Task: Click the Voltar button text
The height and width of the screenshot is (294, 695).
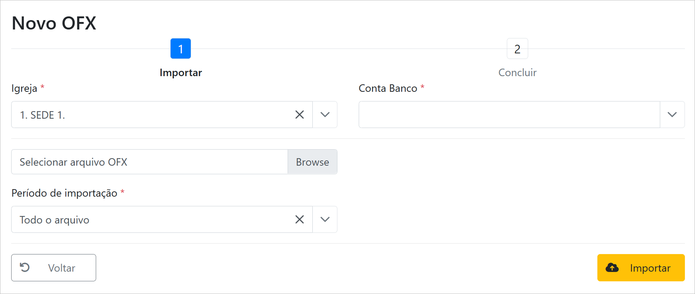Action: pyautogui.click(x=62, y=268)
